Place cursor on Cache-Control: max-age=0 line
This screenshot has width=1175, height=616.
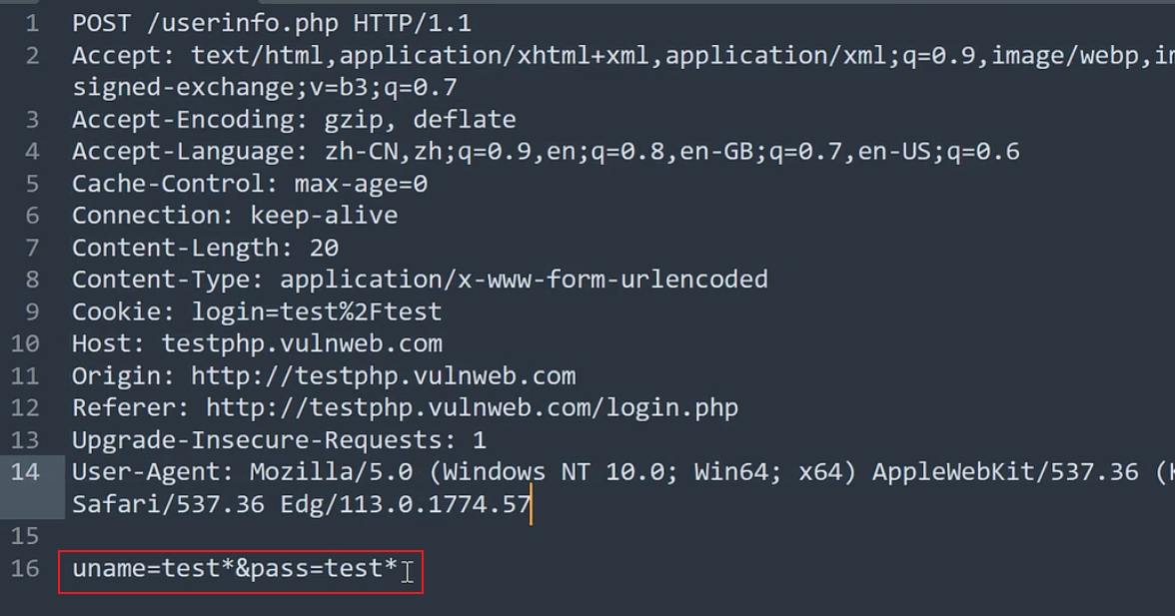point(249,184)
